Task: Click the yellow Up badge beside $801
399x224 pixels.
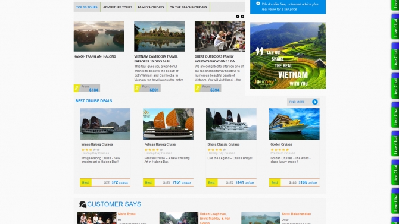Action: [137, 88]
